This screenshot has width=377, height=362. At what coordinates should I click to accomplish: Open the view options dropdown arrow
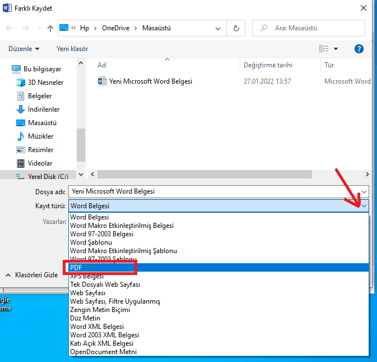(x=336, y=49)
